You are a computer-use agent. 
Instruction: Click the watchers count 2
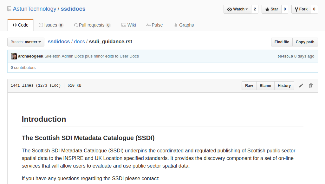coord(255,9)
